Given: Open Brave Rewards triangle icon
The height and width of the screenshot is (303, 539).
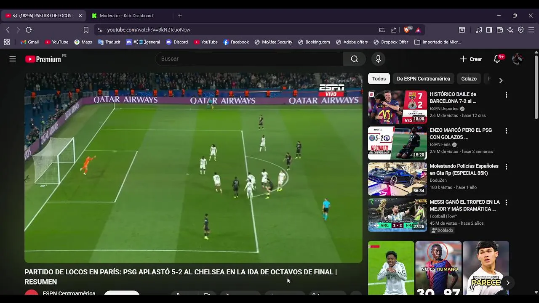Looking at the screenshot, I should [x=418, y=30].
